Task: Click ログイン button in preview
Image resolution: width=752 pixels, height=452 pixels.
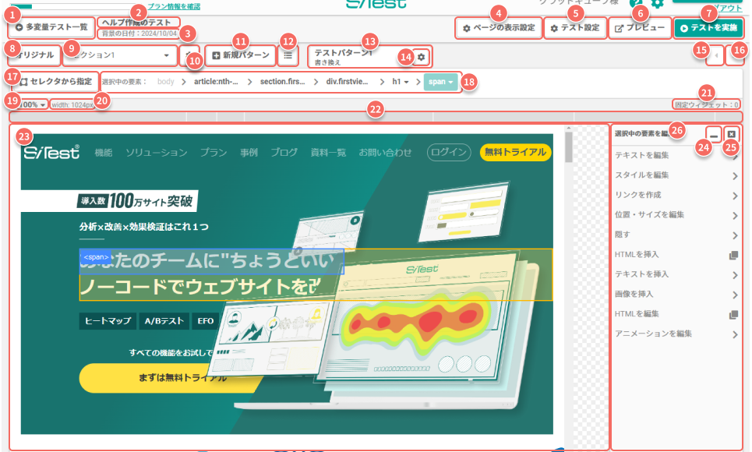Action: 449,152
